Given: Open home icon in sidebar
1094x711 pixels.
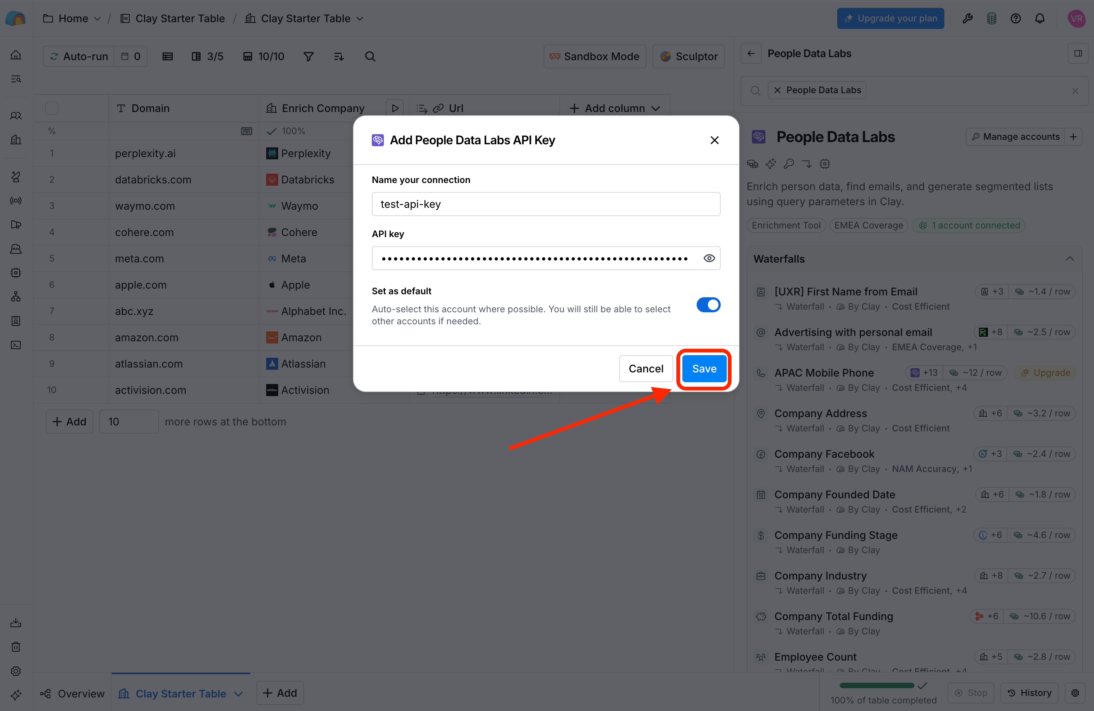Looking at the screenshot, I should click(16, 55).
